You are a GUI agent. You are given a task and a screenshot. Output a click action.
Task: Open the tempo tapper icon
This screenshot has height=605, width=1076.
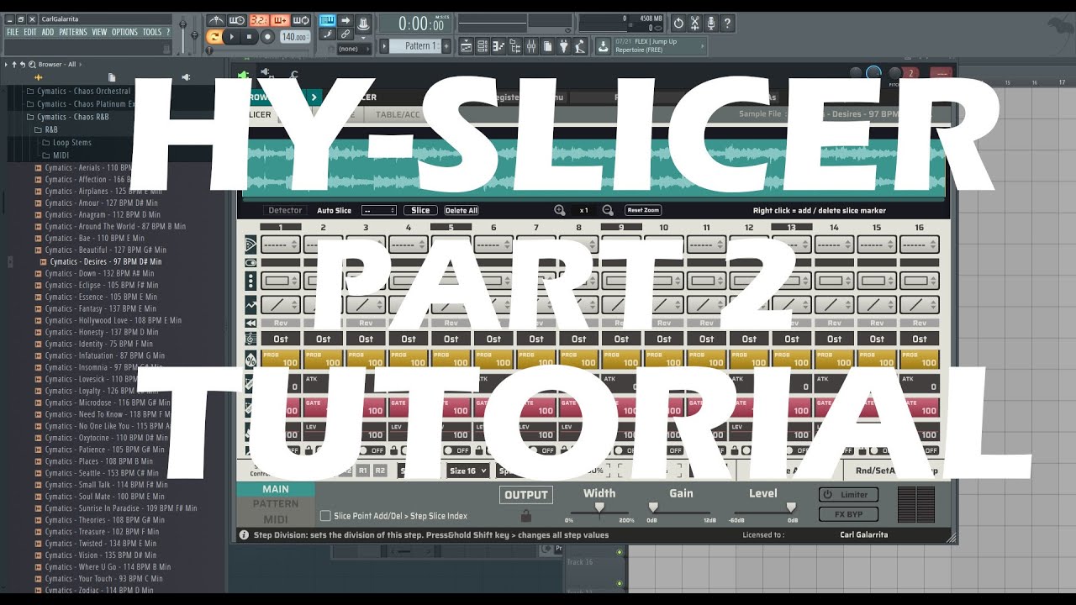580,46
